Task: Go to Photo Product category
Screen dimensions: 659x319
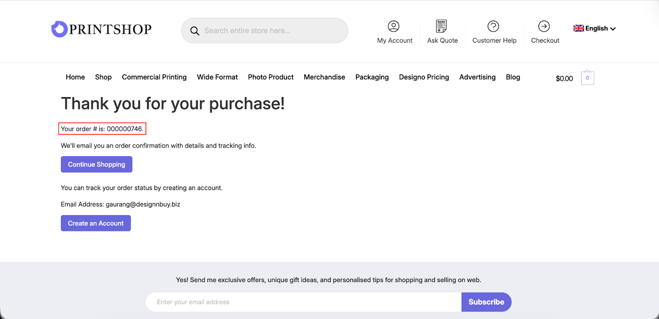Action: pos(271,77)
